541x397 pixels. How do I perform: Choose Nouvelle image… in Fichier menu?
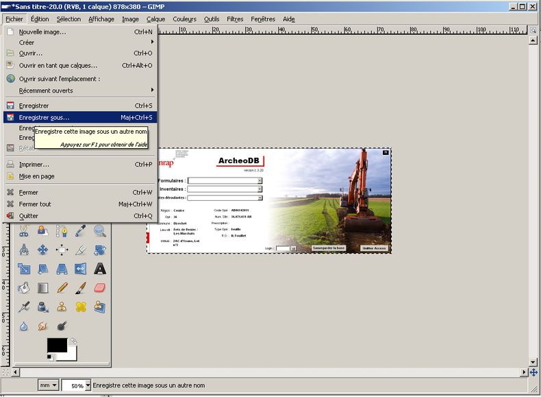coord(80,32)
